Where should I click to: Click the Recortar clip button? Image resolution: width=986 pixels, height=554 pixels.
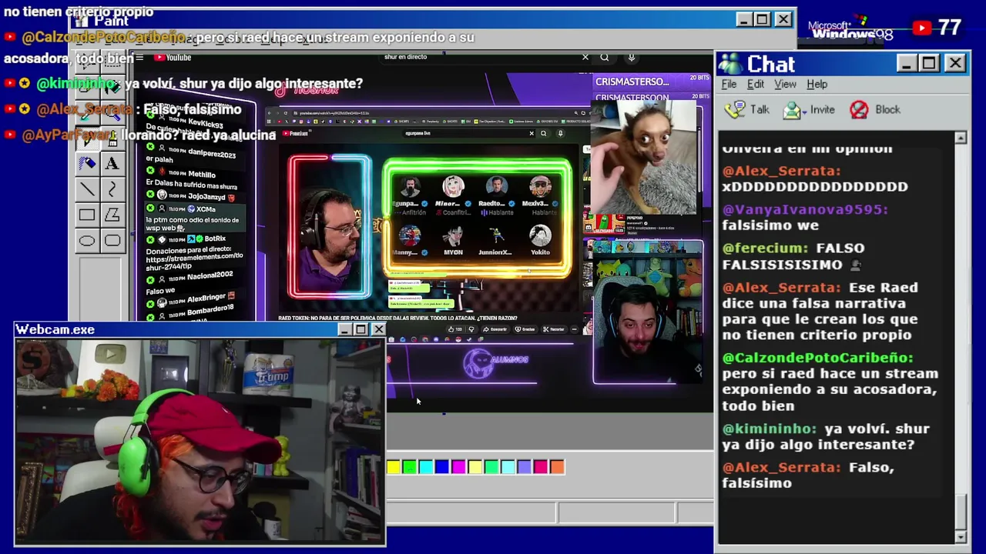[x=555, y=329]
